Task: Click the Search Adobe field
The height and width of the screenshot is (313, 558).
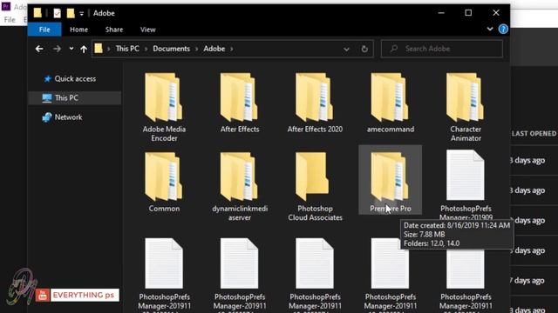Action: 442,49
